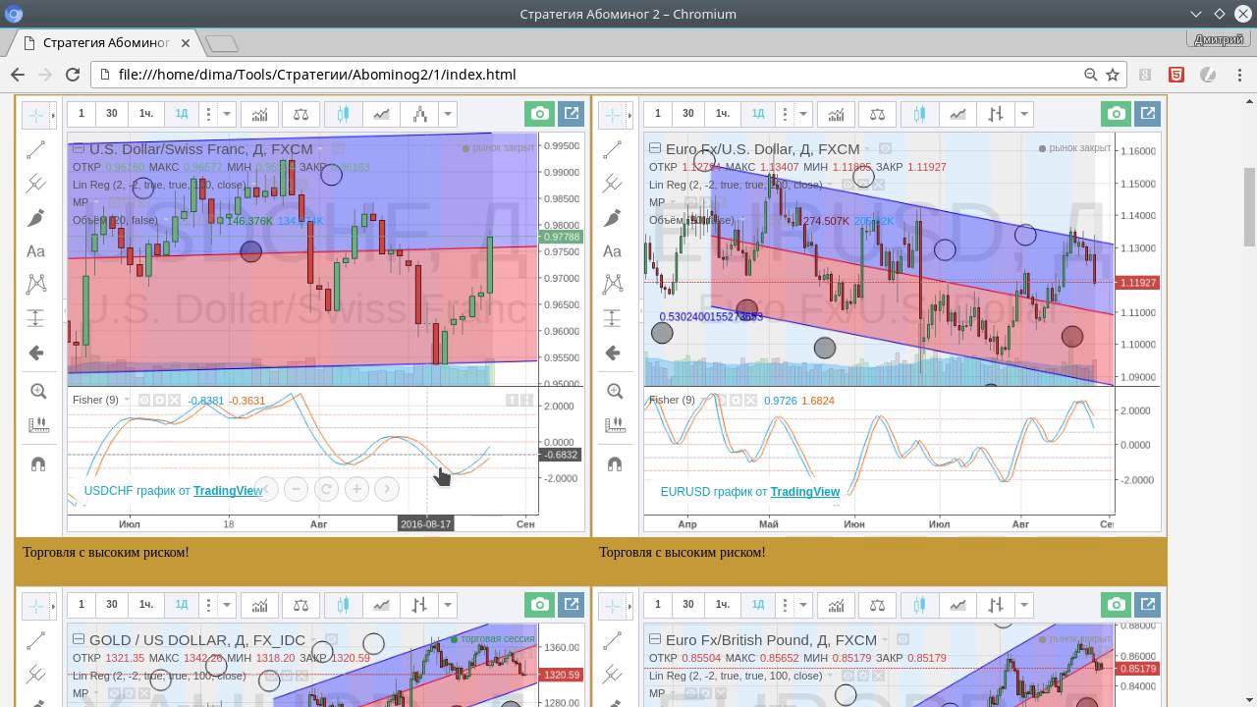The image size is (1257, 707).
Task: Click ruler measure icon in USDCHF sidebar
Action: tap(38, 425)
